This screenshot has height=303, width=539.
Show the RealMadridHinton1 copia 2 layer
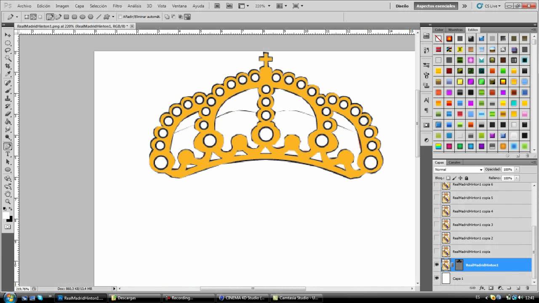point(437,238)
